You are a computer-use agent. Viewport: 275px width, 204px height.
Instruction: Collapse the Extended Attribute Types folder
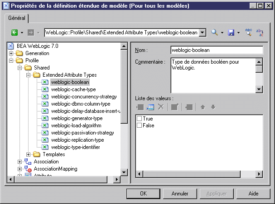pyautogui.click(x=28, y=75)
